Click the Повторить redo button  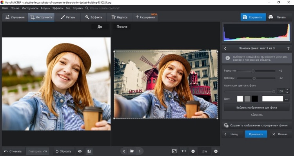(x=38, y=151)
